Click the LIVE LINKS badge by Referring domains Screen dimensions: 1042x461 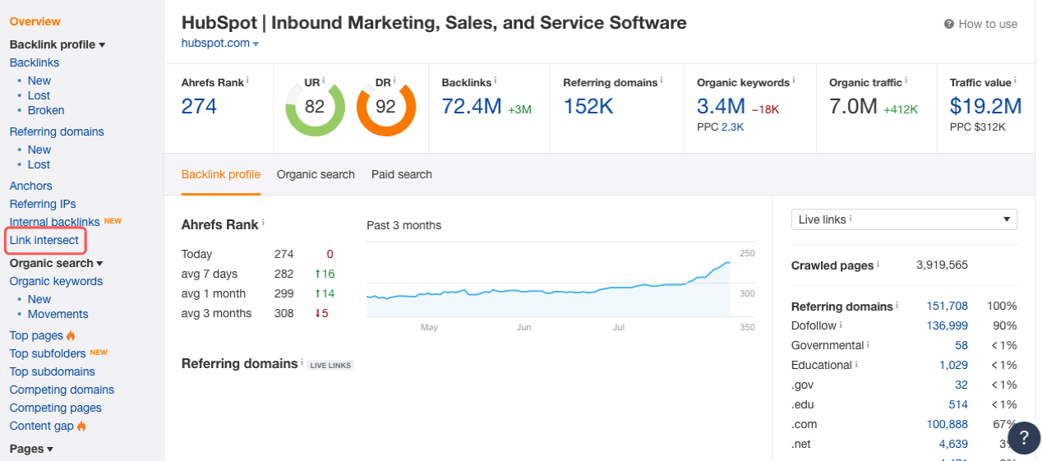coord(330,365)
